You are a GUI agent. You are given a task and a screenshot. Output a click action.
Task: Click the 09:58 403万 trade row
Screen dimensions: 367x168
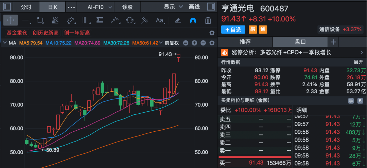tap(330, 132)
